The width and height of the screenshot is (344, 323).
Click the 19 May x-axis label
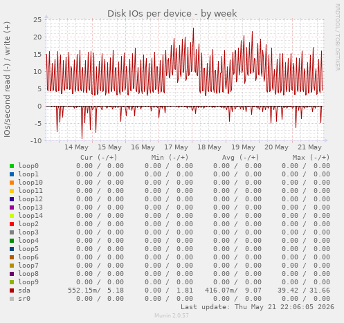coord(243,147)
